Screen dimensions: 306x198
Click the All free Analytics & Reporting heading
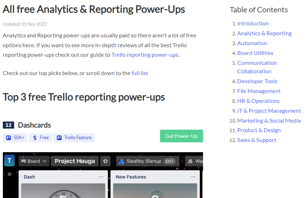click(x=94, y=10)
